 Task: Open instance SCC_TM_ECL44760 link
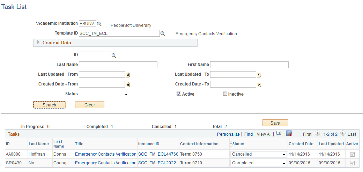(x=158, y=154)
